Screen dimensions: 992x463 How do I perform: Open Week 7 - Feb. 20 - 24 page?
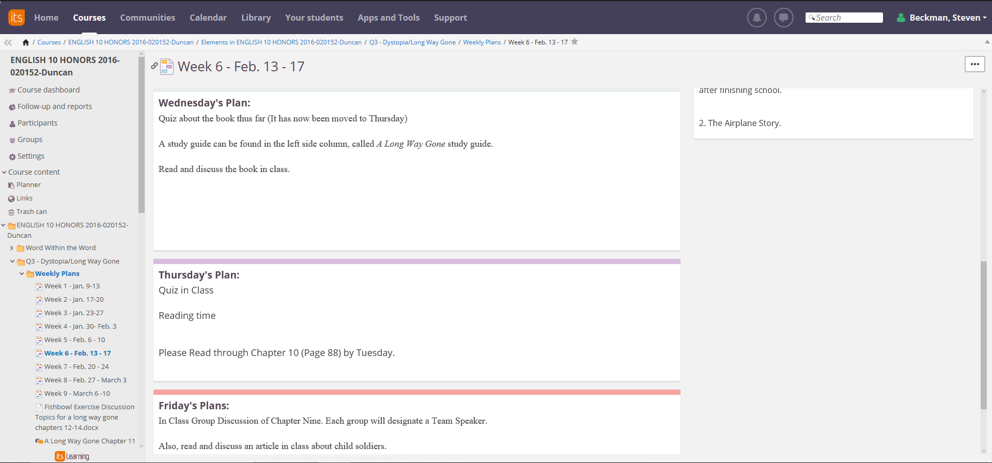pos(76,367)
